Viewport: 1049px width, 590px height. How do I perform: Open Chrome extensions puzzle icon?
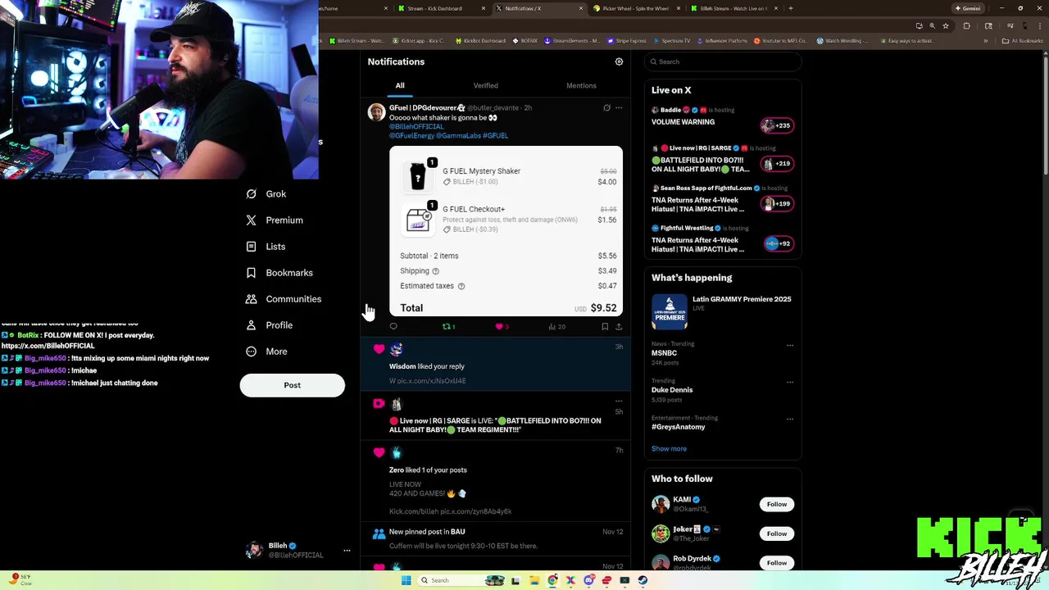(x=966, y=25)
